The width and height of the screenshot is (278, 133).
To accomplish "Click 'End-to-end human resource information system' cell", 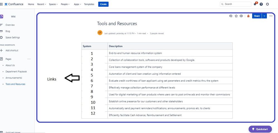I will coord(170,53).
